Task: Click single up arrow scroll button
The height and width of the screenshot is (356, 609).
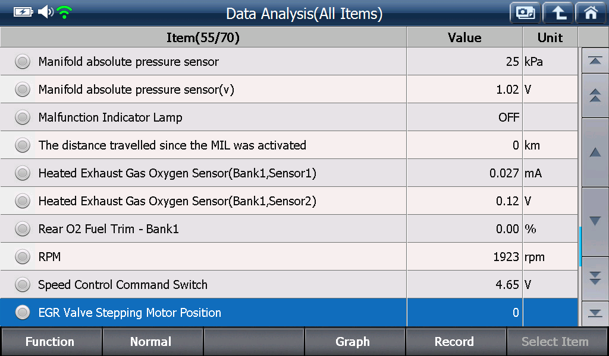Action: [x=595, y=152]
